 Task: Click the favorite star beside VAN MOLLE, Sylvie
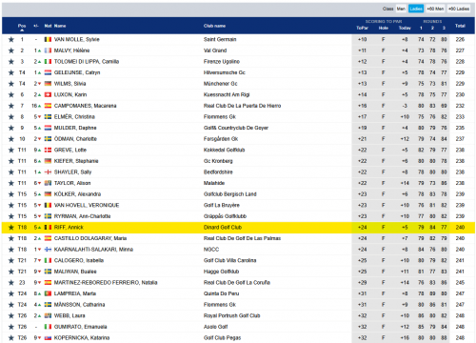click(x=11, y=39)
